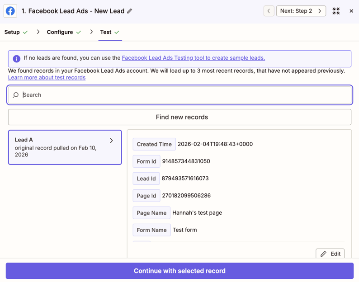Focus the Search records field
The image size is (359, 282).
click(180, 95)
